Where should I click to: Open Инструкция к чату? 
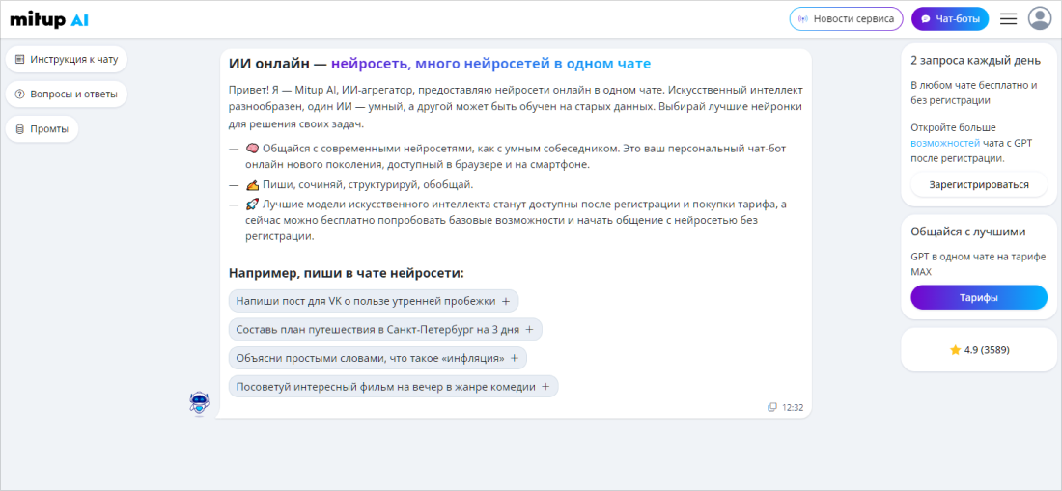(x=67, y=59)
